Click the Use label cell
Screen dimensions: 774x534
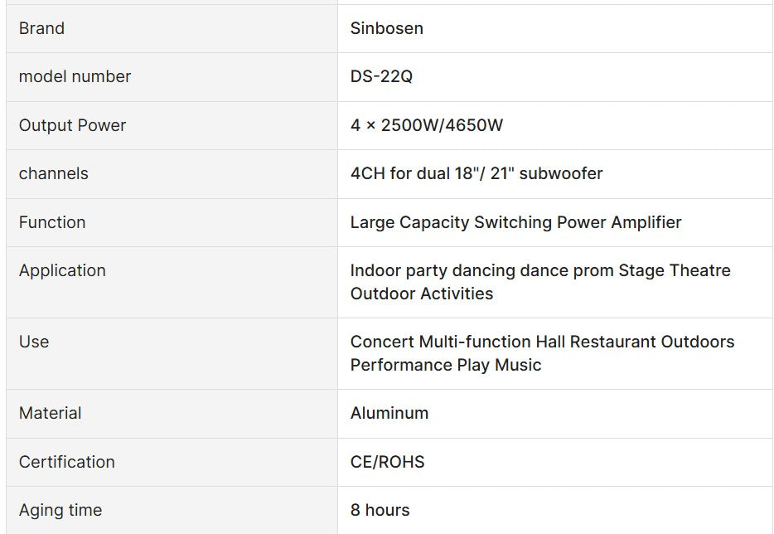(34, 342)
